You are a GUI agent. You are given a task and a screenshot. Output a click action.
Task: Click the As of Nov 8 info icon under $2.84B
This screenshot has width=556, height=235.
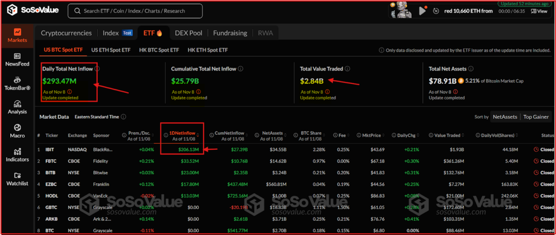[x=327, y=92]
